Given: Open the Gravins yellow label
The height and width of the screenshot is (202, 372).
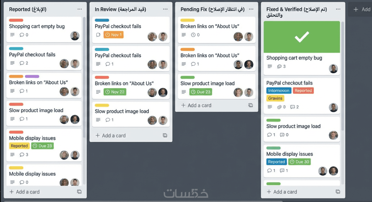Looking at the screenshot, I should pyautogui.click(x=275, y=98).
